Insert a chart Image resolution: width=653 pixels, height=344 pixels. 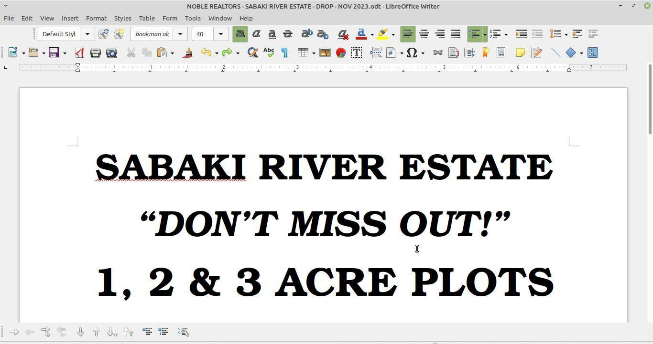340,52
